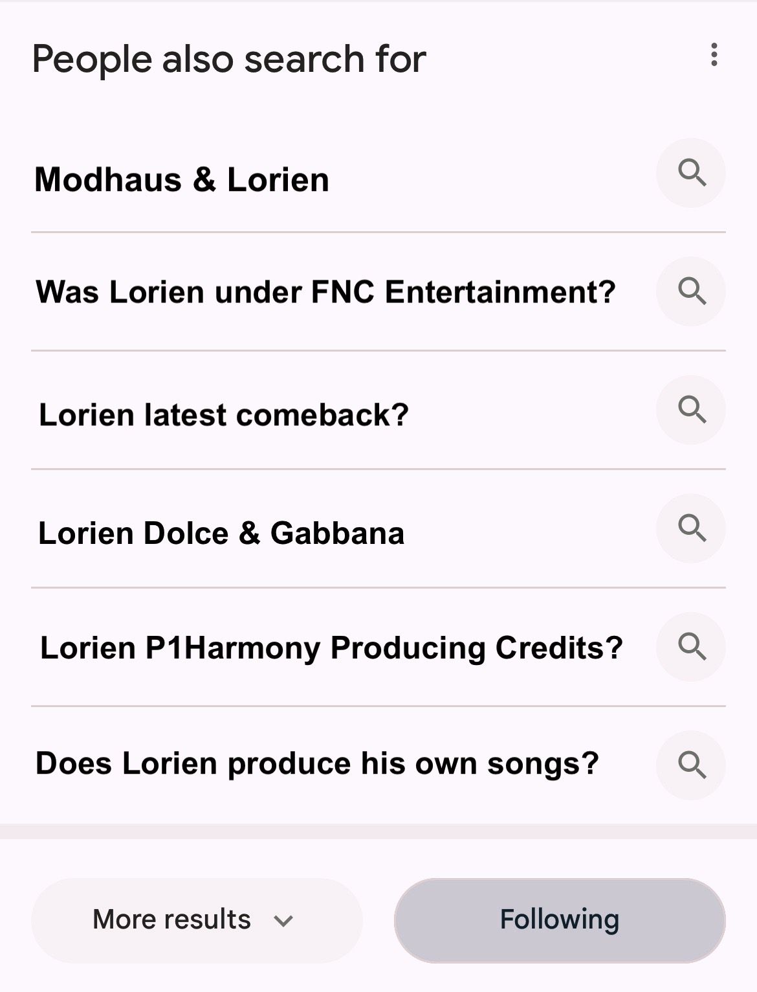757x992 pixels.
Task: Select Was Lorien under FNC Entertainment?
Action: coord(325,292)
